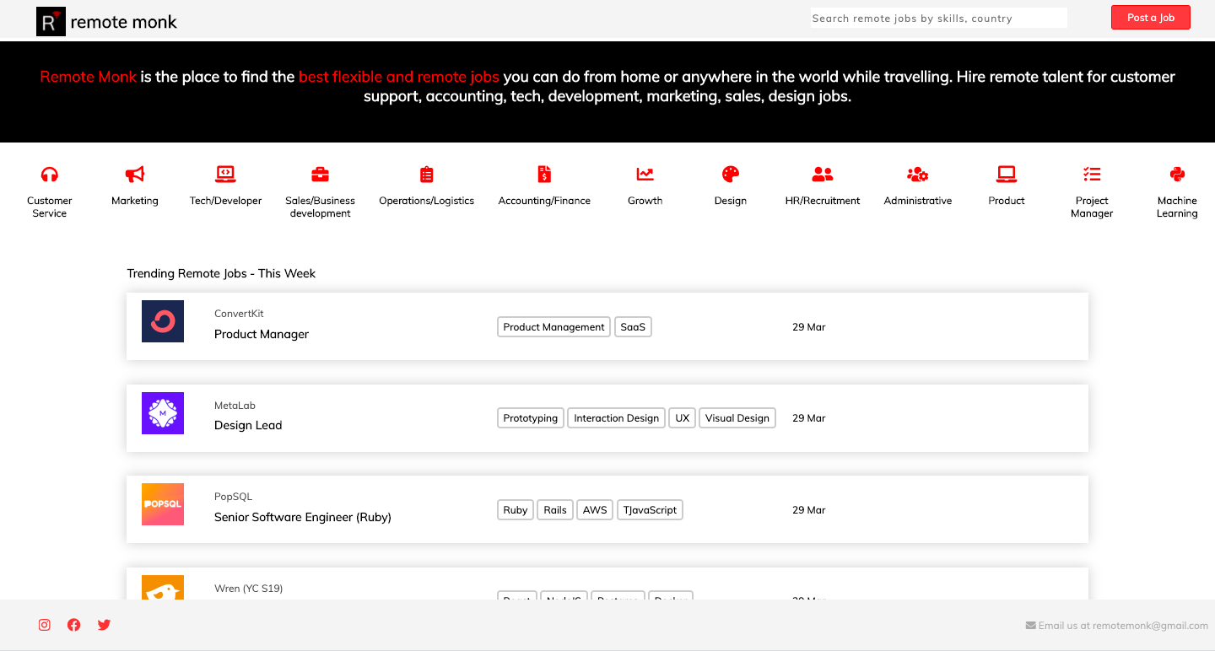The height and width of the screenshot is (651, 1215).
Task: Open the PopSQL company logo
Action: 163,504
